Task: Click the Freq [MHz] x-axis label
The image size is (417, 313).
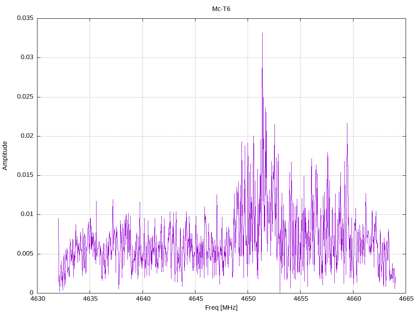Action: point(221,307)
